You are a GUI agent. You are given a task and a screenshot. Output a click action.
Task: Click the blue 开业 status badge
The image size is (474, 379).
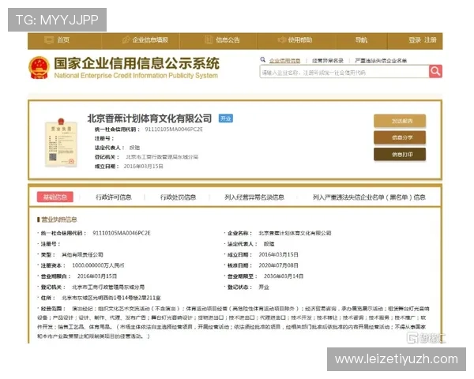coord(226,118)
